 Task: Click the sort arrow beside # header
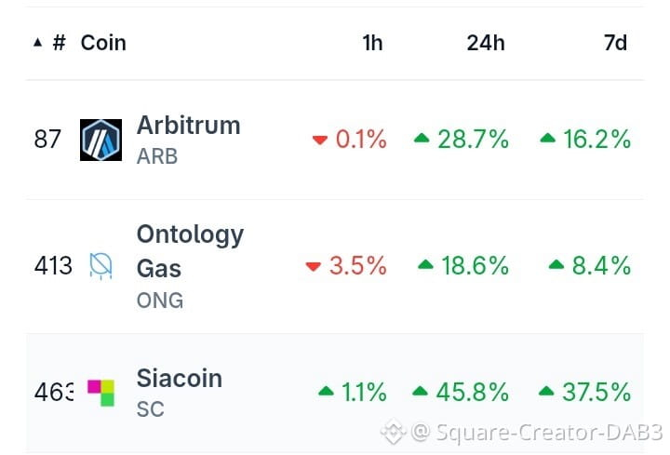point(37,42)
